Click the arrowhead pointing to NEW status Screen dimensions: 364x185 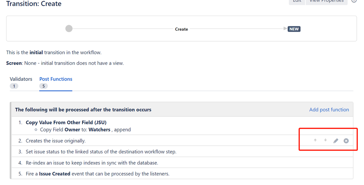[285, 28]
